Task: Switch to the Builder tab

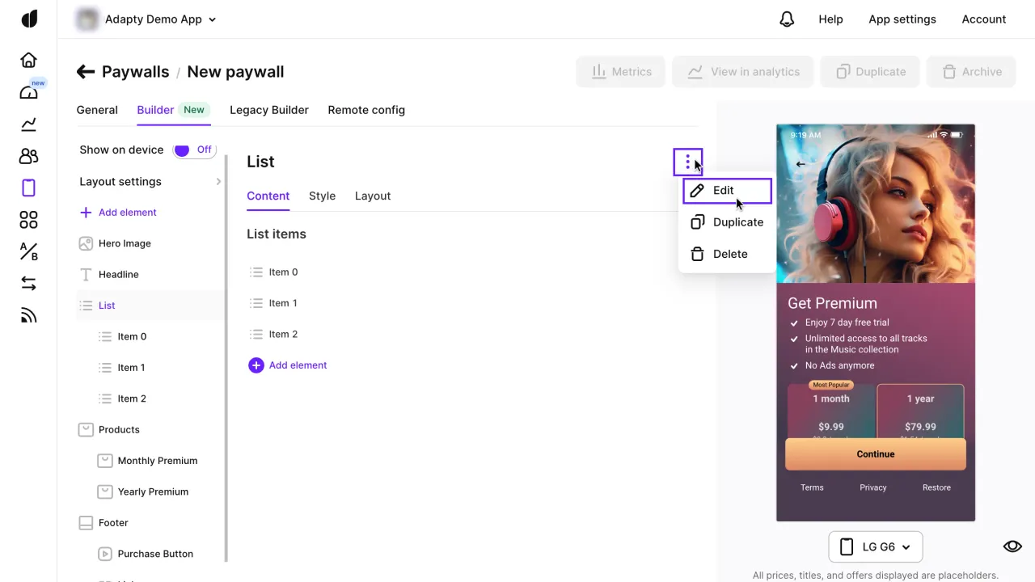Action: coord(173,110)
